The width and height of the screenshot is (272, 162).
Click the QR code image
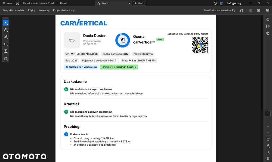click(x=200, y=45)
